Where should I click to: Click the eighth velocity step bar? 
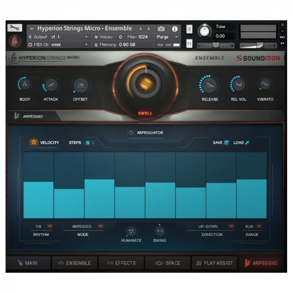(x=251, y=185)
